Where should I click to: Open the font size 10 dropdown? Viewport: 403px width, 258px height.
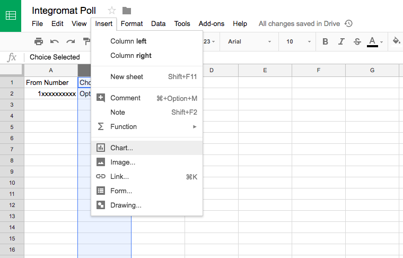click(297, 41)
